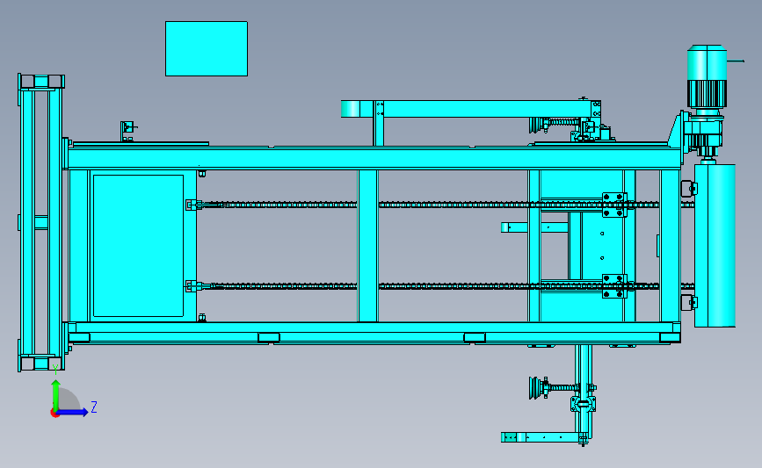Select the spring tensioner under the overhead arm
This screenshot has height=468, width=762.
coord(555,125)
